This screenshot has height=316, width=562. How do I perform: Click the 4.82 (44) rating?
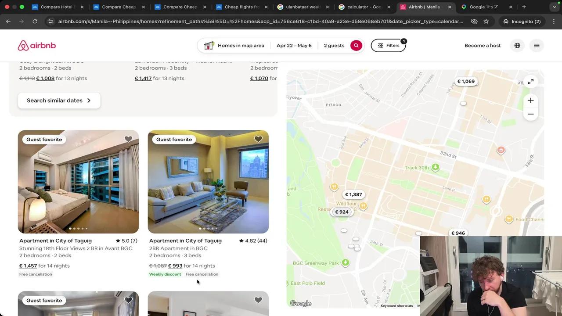[x=253, y=241]
